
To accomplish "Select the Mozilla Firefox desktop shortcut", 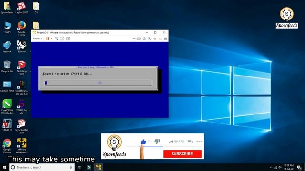I will (x=21, y=28).
